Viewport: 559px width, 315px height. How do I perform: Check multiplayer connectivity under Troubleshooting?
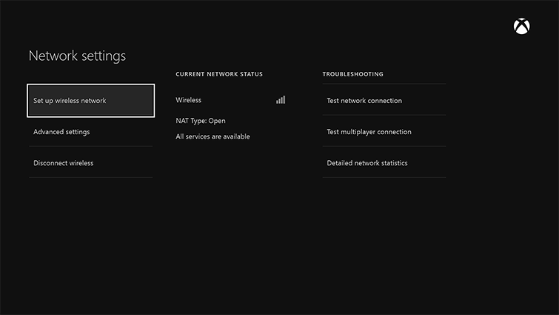384,132
